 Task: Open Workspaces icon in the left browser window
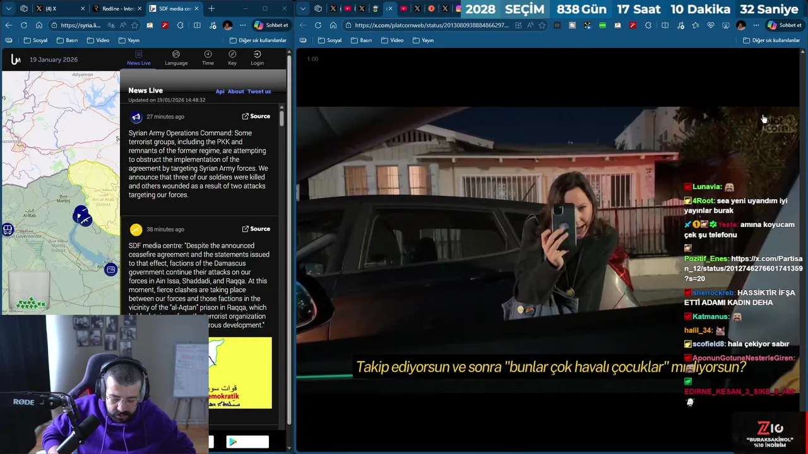coord(24,9)
